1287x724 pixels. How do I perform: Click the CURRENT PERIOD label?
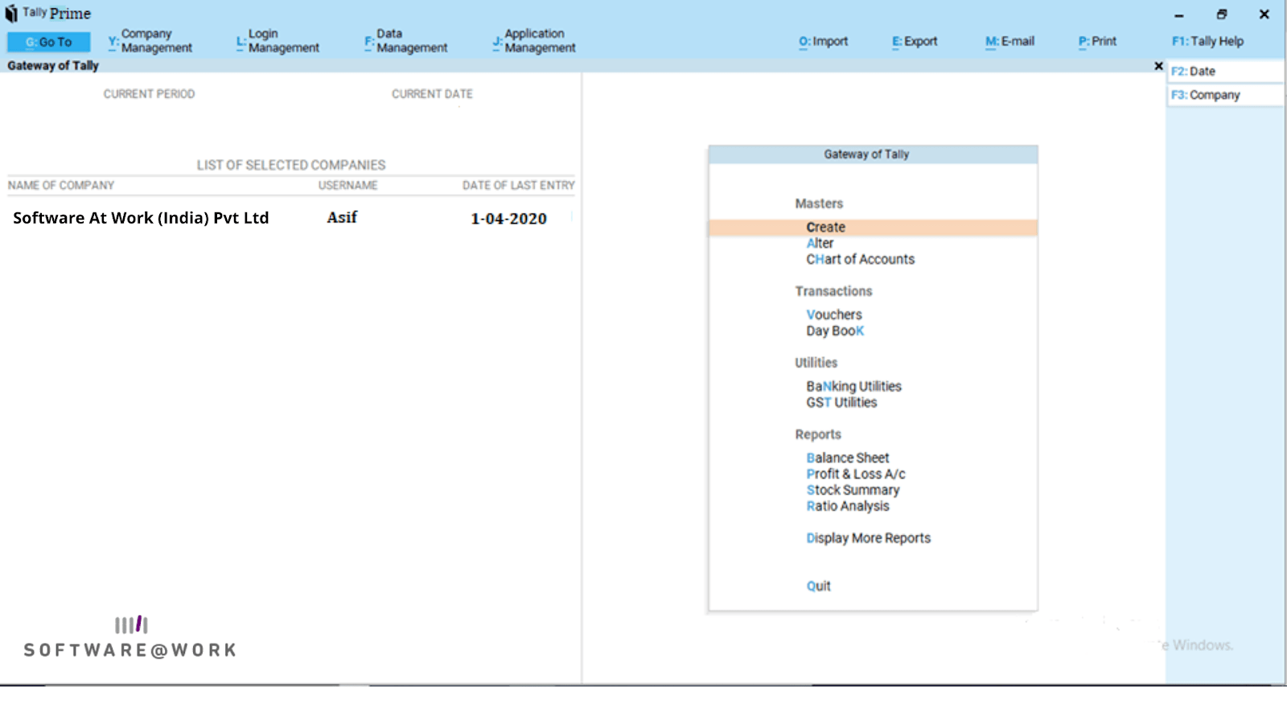[x=149, y=94]
